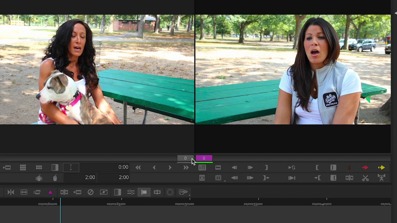Click the second 2:00 postroll field
The image size is (397, 223).
(x=114, y=177)
